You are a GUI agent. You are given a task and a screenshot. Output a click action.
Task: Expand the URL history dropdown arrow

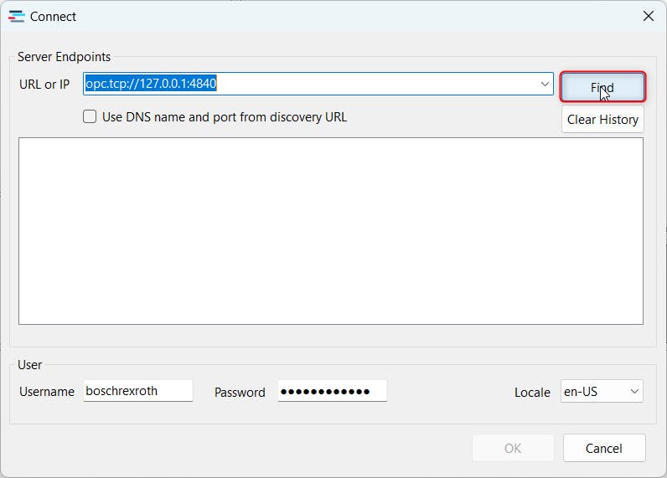tap(545, 84)
